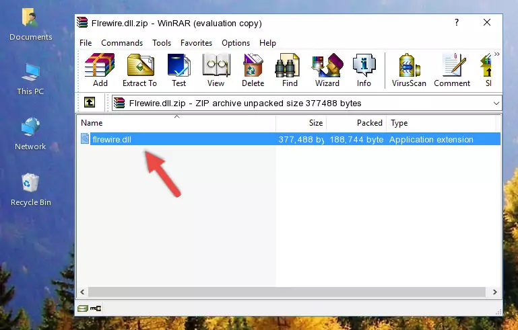Open This PC desktop icon
Screen dimensions: 518x330
click(x=30, y=79)
